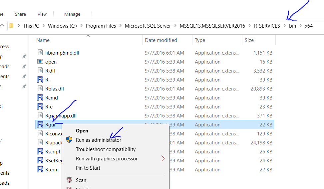Click the libiomp5md.dll file icon
324x189 pixels.
40,53
